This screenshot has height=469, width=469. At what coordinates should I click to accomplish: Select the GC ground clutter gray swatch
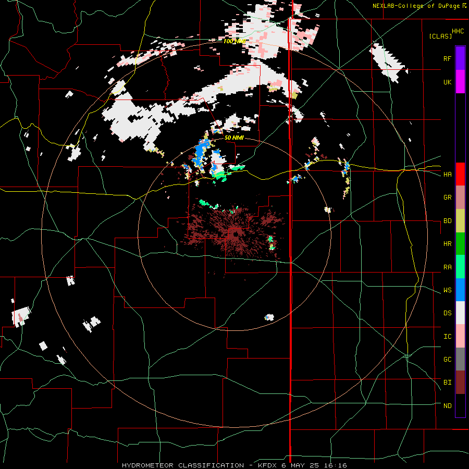(x=460, y=359)
